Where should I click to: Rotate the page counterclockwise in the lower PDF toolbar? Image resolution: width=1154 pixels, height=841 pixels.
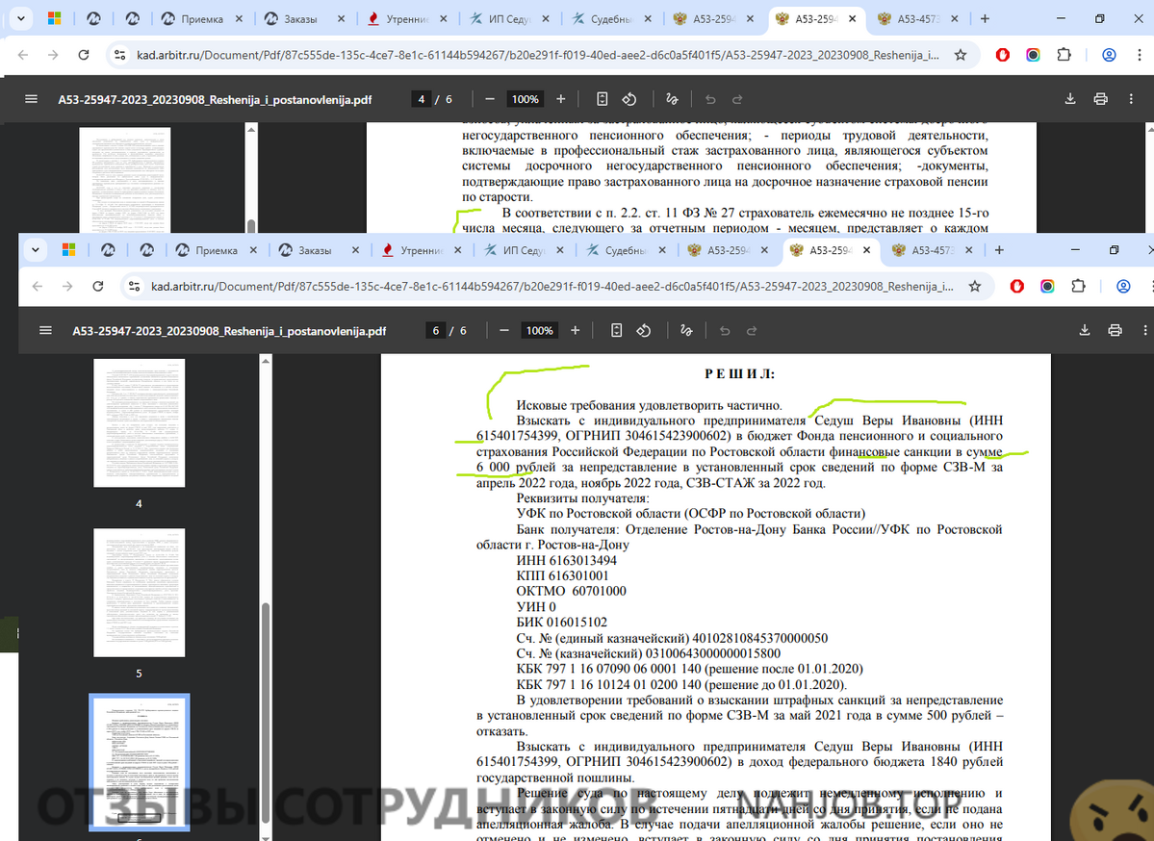(644, 330)
